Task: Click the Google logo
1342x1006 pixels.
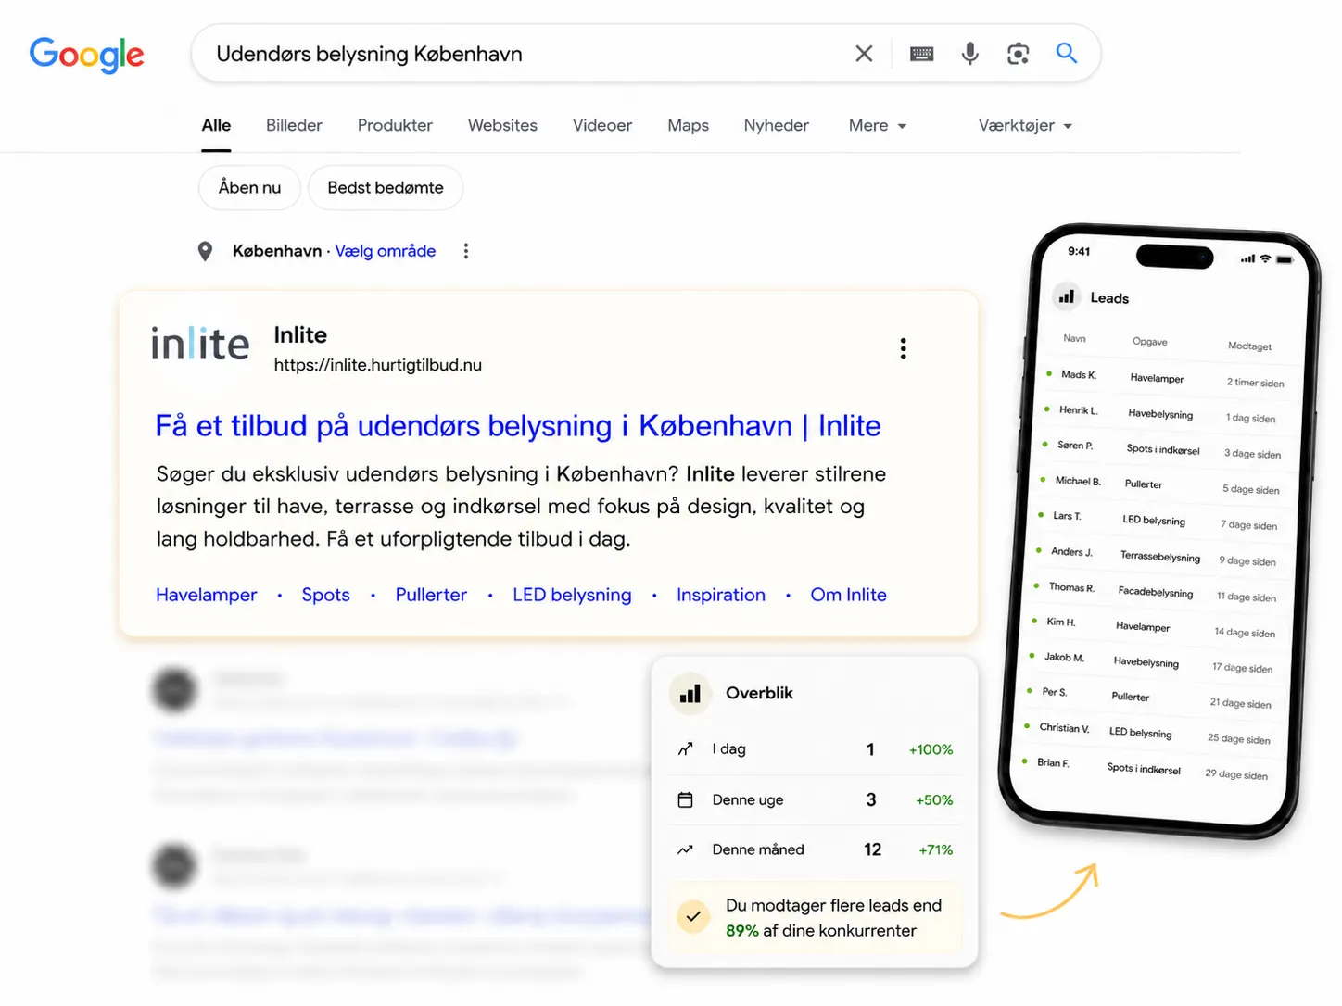Action: (x=87, y=55)
